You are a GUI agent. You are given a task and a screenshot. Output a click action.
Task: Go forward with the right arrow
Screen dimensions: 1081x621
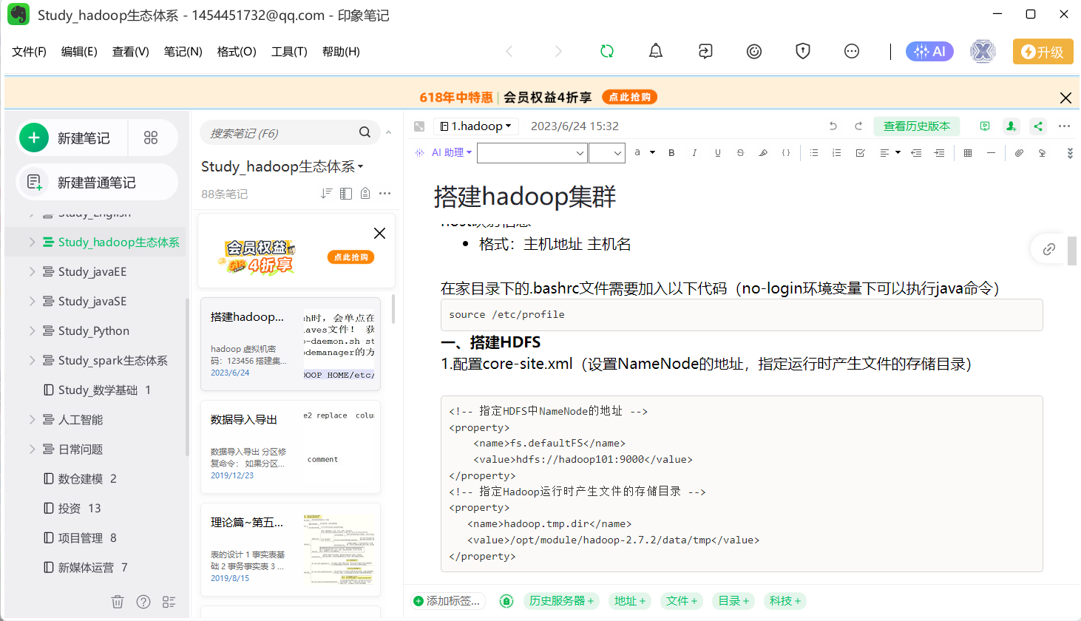558,51
